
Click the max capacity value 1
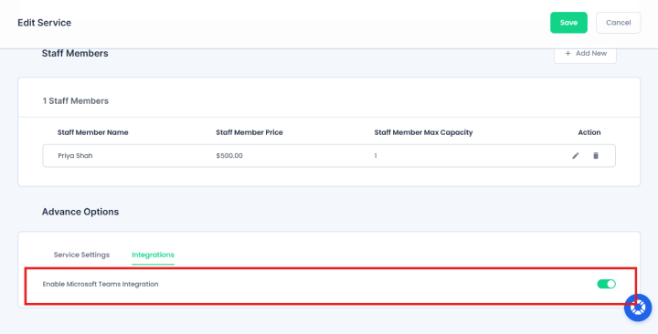click(x=376, y=156)
